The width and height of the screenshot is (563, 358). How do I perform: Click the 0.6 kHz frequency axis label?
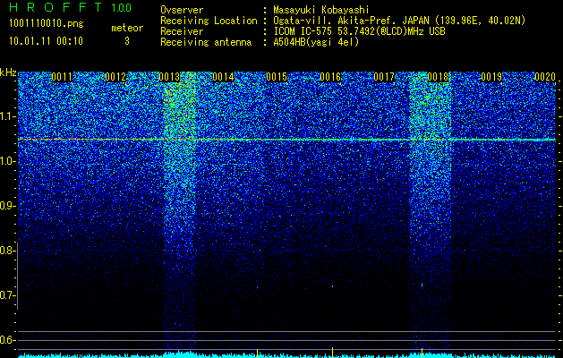pyautogui.click(x=7, y=340)
